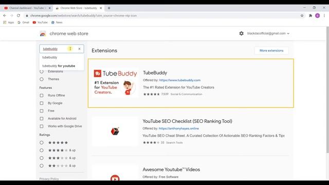Open the Chrome profile avatar

[318, 15]
